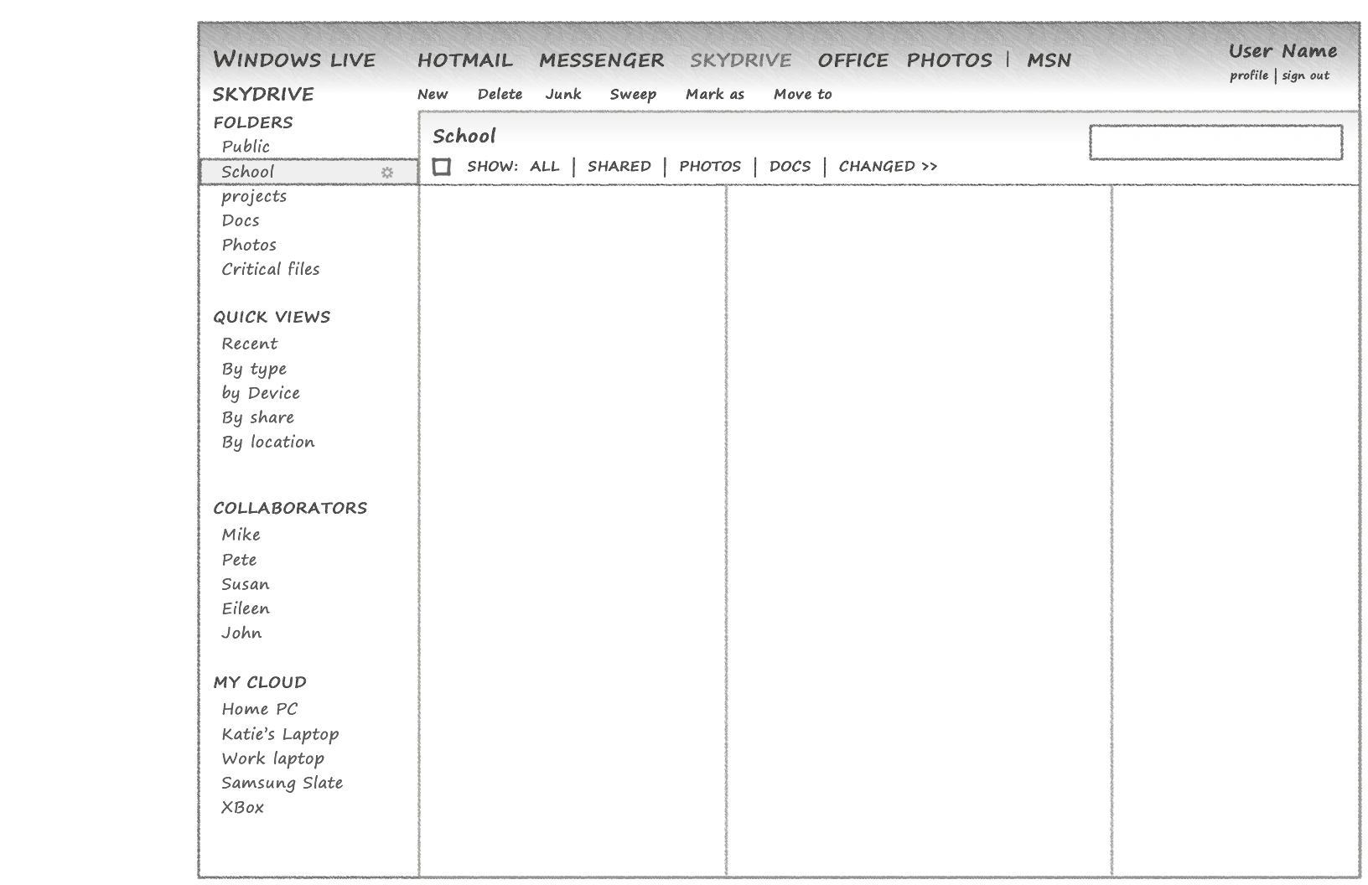Click the MY CLOUD heading
This screenshot has height=885, width=1368.
point(260,682)
